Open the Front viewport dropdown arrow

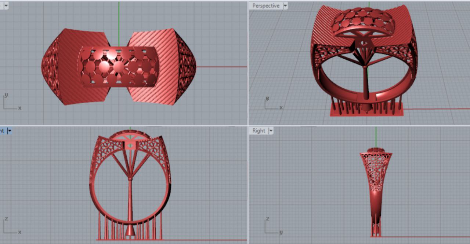[10, 130]
